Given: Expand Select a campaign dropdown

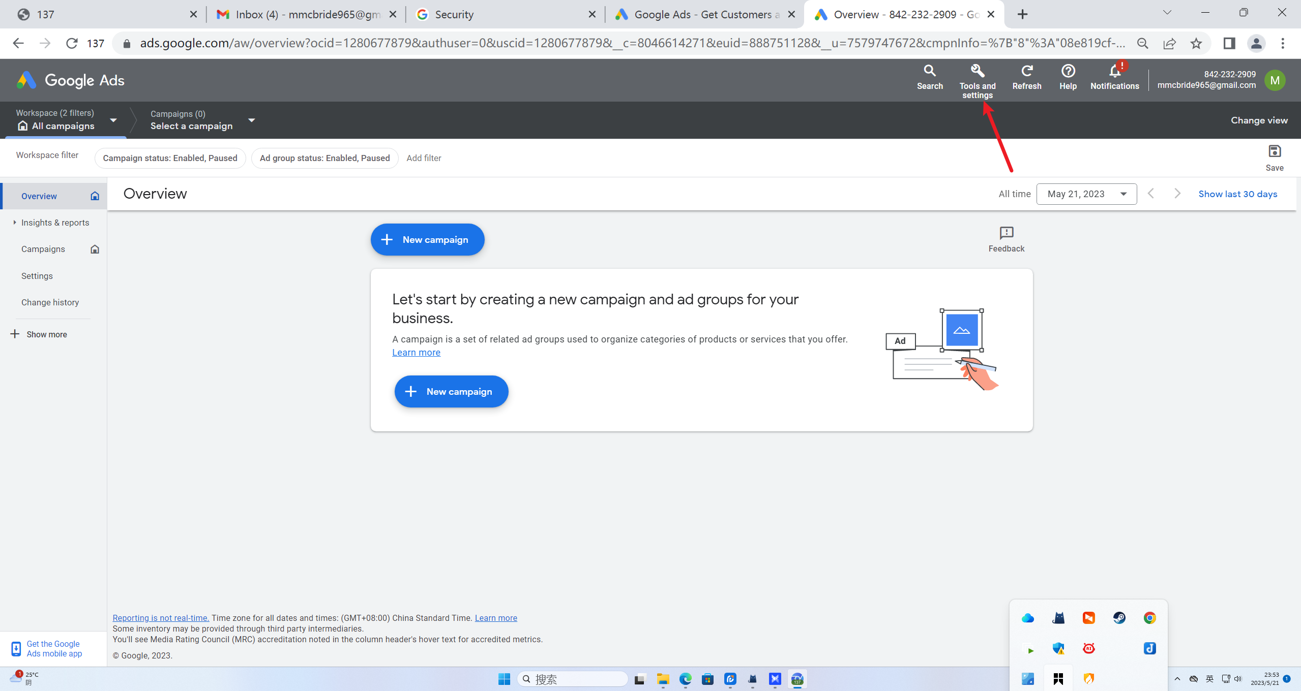Looking at the screenshot, I should point(251,120).
